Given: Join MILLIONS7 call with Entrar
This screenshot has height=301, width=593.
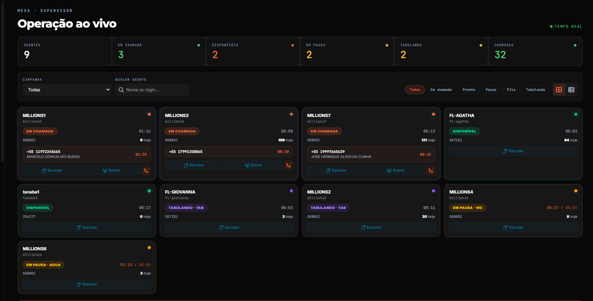Looking at the screenshot, I should 396,171.
